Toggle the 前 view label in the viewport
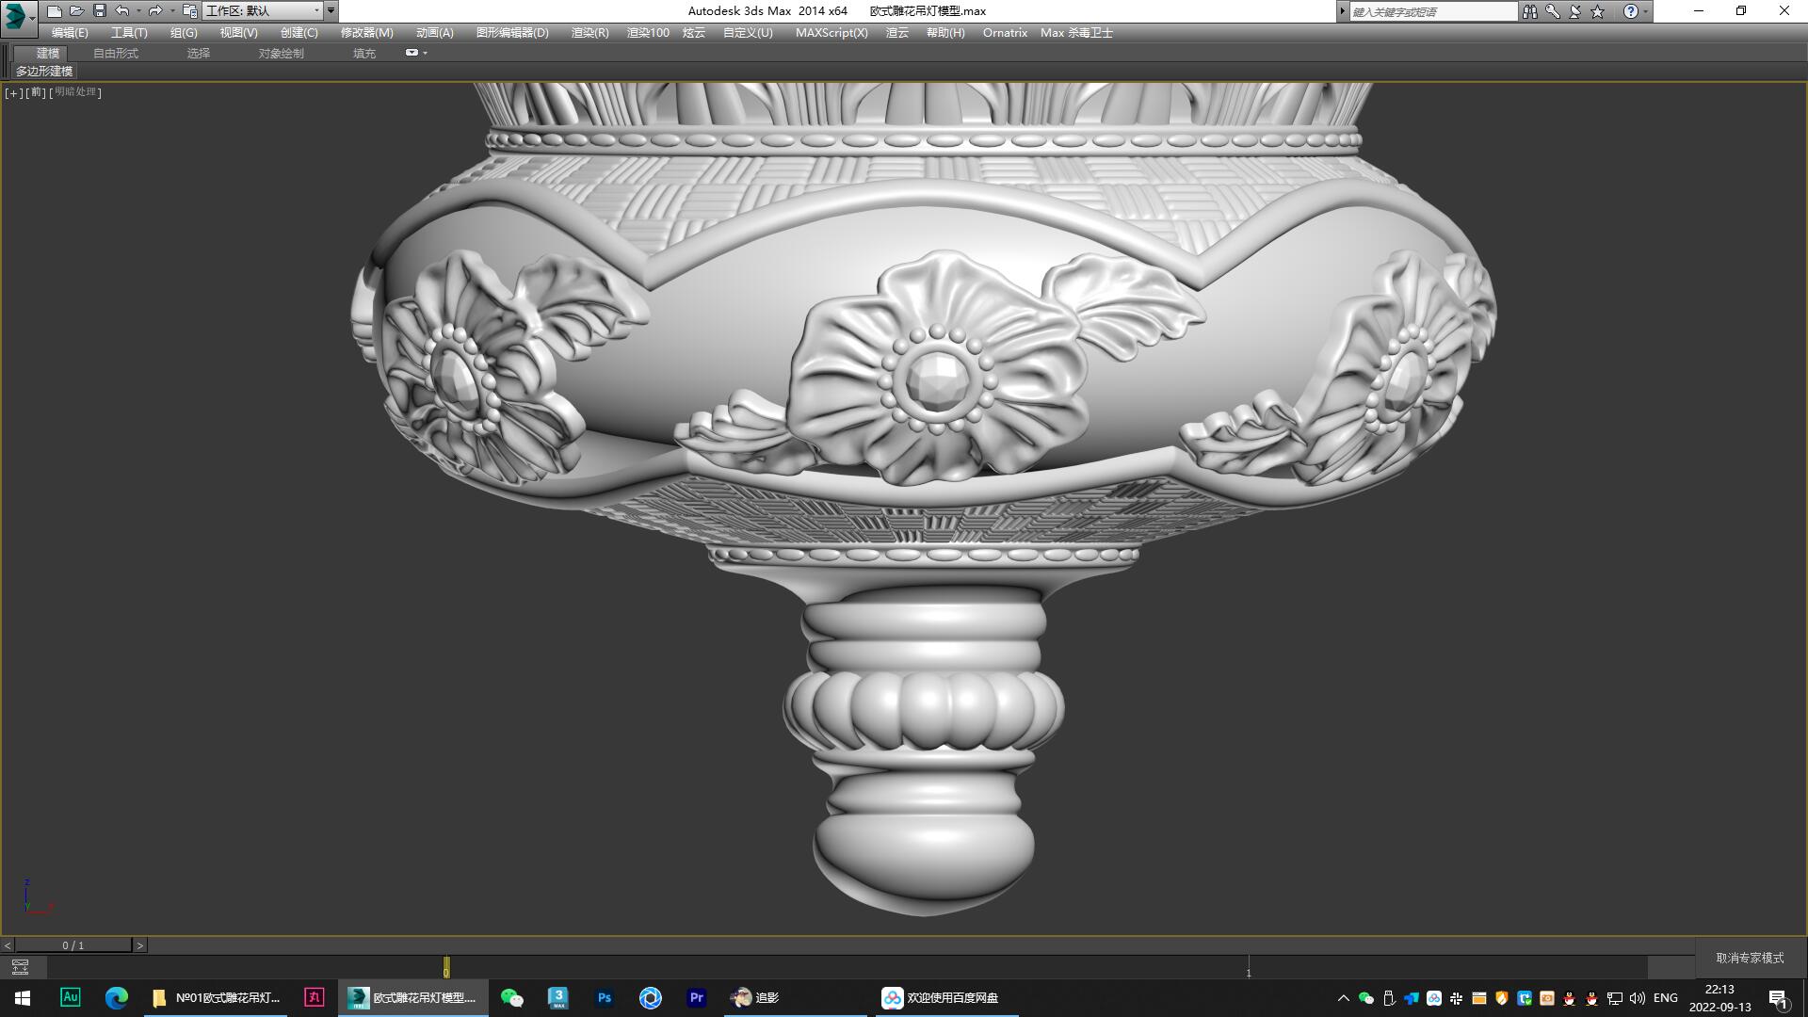Screen dimensions: 1808x1017 point(33,93)
